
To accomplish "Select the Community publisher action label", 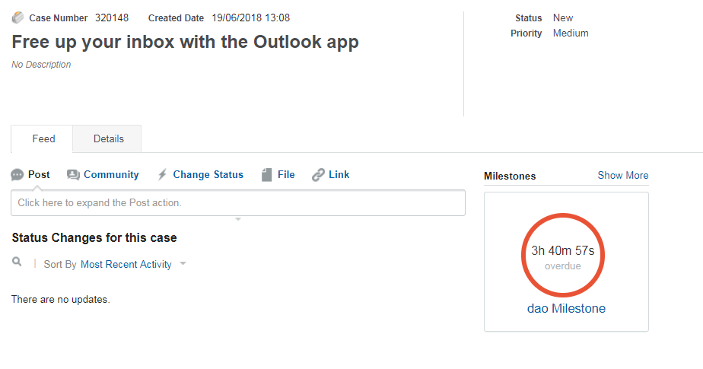I will coord(111,175).
